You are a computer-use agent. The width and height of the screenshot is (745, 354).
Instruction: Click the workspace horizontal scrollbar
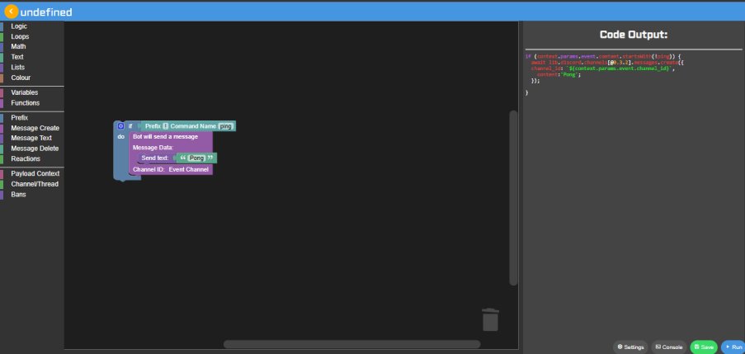click(351, 344)
